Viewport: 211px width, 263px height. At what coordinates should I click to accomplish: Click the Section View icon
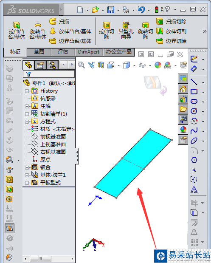101,65
